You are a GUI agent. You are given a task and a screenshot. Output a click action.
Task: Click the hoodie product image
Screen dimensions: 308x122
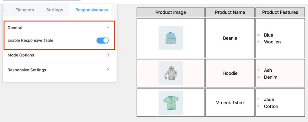[x=171, y=73]
